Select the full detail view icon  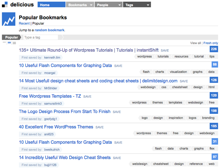click(14, 43)
